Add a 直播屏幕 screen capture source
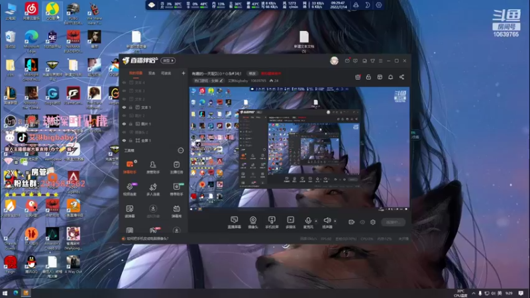Viewport: 530px width, 298px height. point(235,223)
